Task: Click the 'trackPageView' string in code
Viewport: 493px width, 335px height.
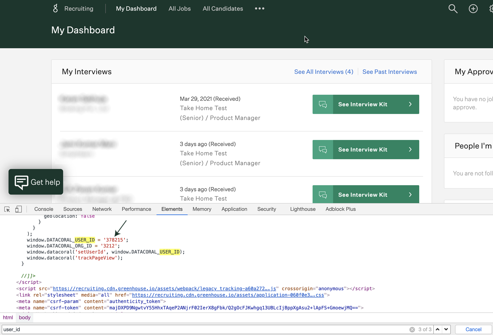Action: coord(97,258)
